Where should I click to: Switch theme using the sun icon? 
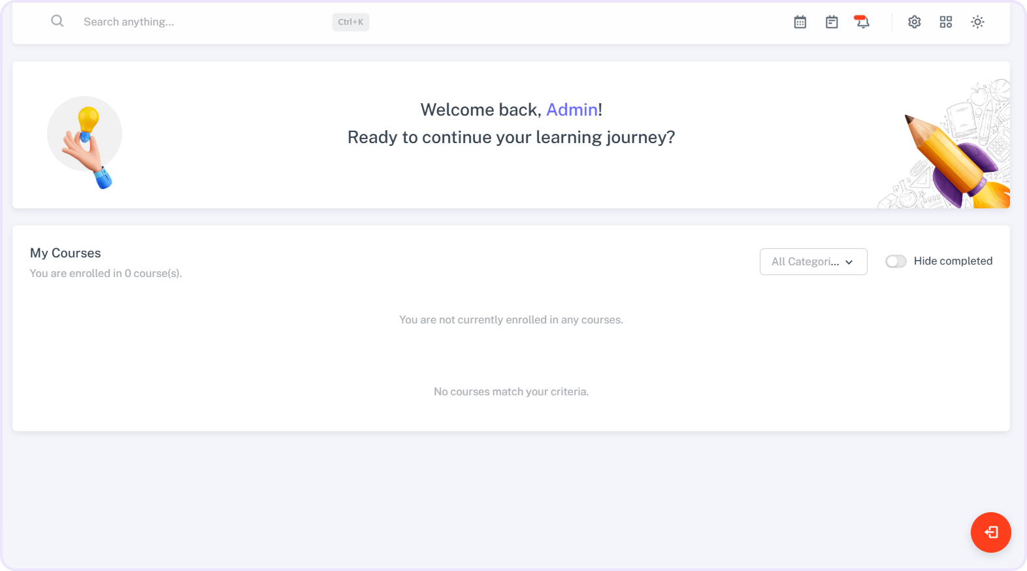[x=977, y=22]
